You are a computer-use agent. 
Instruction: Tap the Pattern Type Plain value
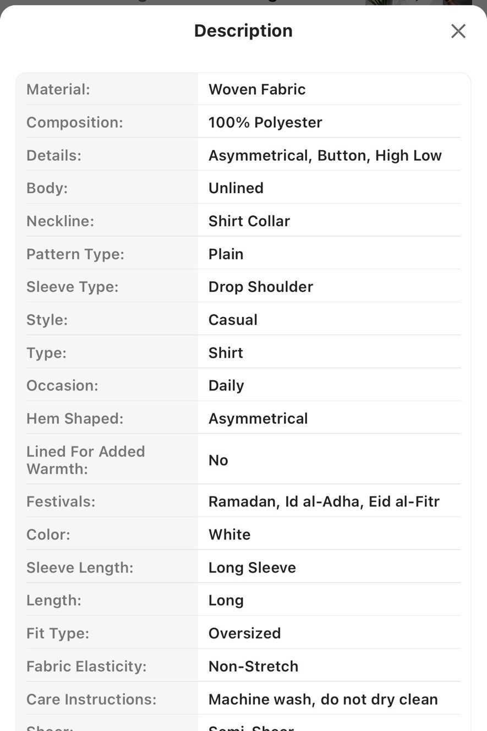(226, 254)
